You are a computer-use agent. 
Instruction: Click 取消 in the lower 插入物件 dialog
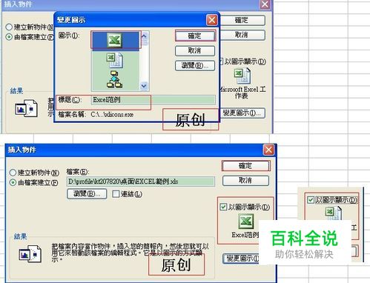point(245,181)
